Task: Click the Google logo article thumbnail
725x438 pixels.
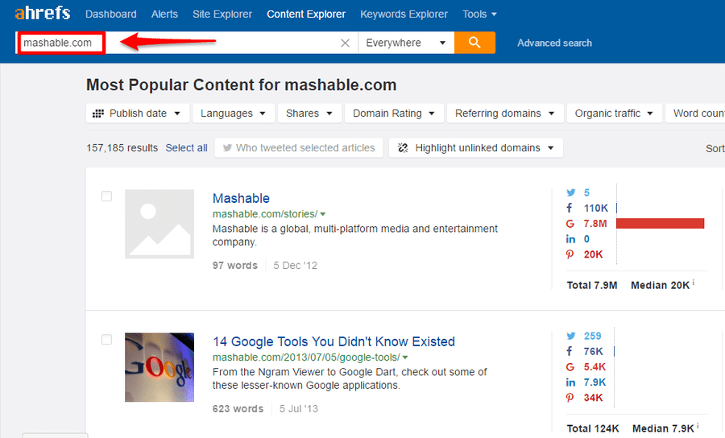Action: pyautogui.click(x=159, y=367)
